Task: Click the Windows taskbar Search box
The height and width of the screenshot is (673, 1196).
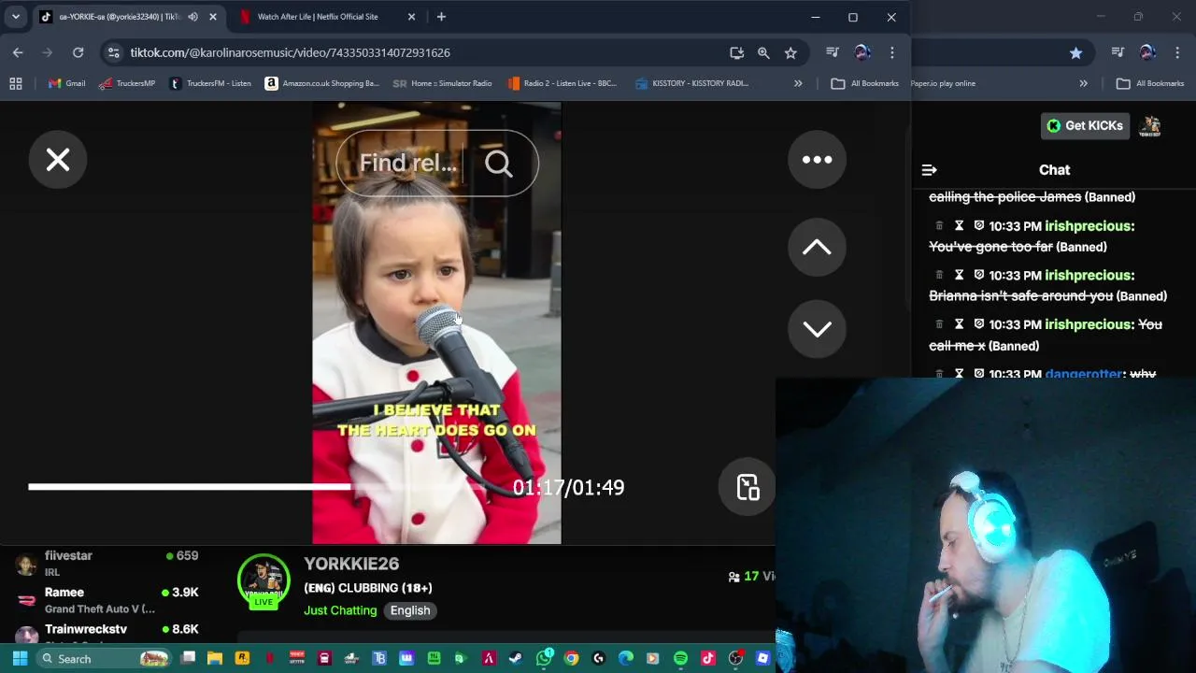Action: pyautogui.click(x=103, y=658)
